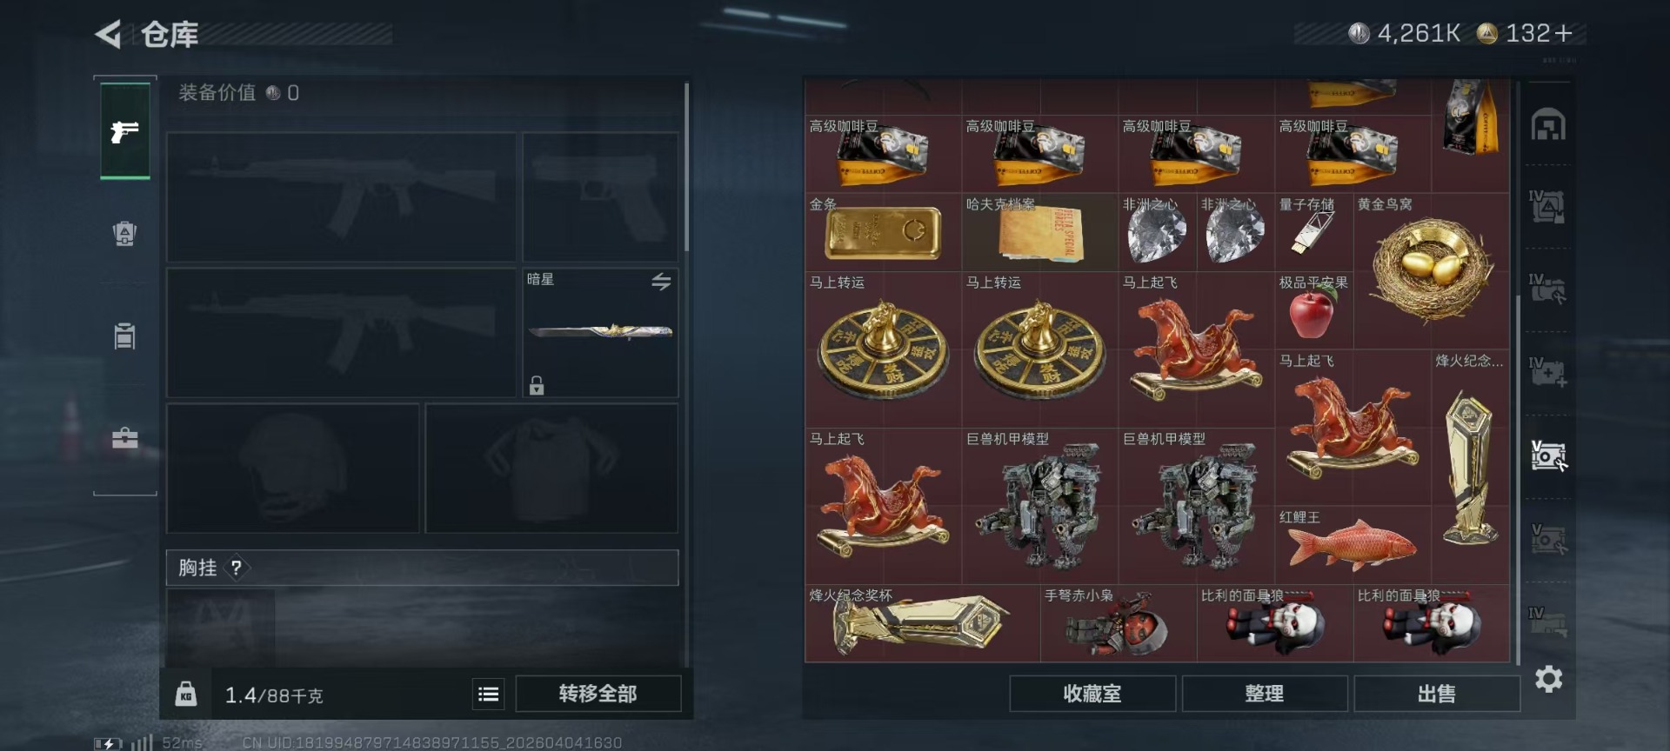Select the 黄金鸟窝 golden nest item
Image resolution: width=1670 pixels, height=751 pixels.
click(x=1432, y=259)
